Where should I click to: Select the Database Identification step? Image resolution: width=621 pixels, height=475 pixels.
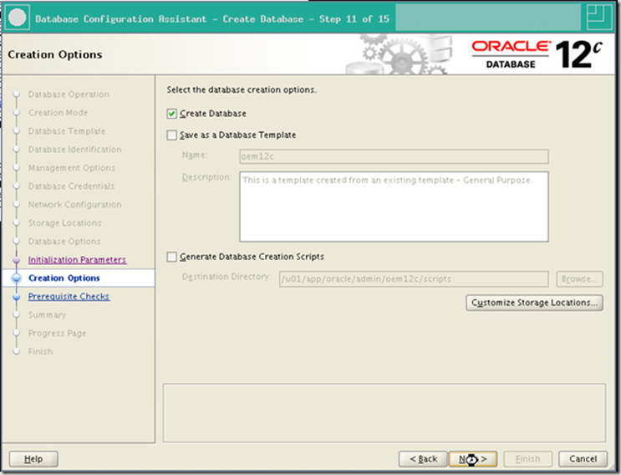74,150
